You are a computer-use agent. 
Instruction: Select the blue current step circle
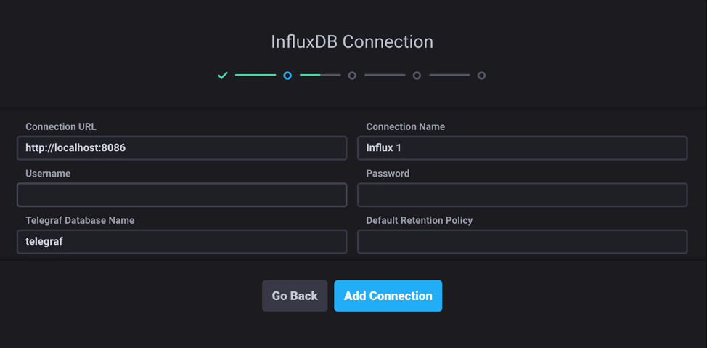(x=287, y=76)
